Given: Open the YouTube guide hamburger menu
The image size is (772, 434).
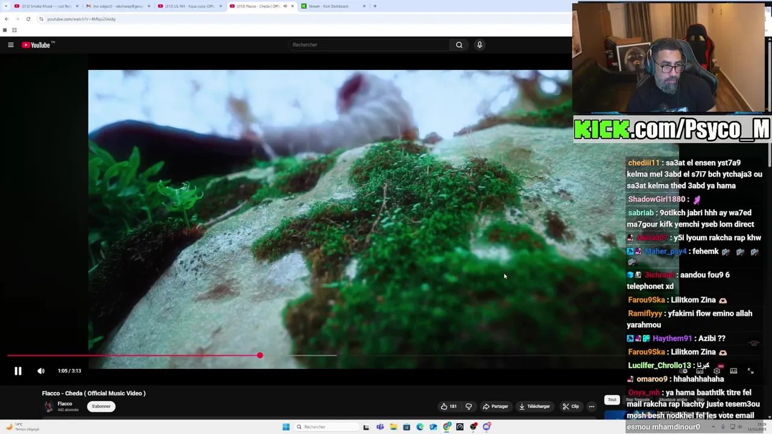Looking at the screenshot, I should [x=11, y=45].
